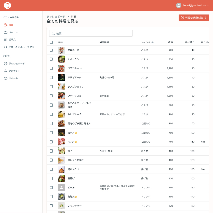Sort the table by 値段 header
Image resolution: width=213 pixels, height=213 pixels.
pos(170,42)
